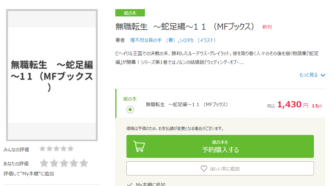333x186 pixels.
Task: Select the 紙の本 radio button
Action: 130,109
